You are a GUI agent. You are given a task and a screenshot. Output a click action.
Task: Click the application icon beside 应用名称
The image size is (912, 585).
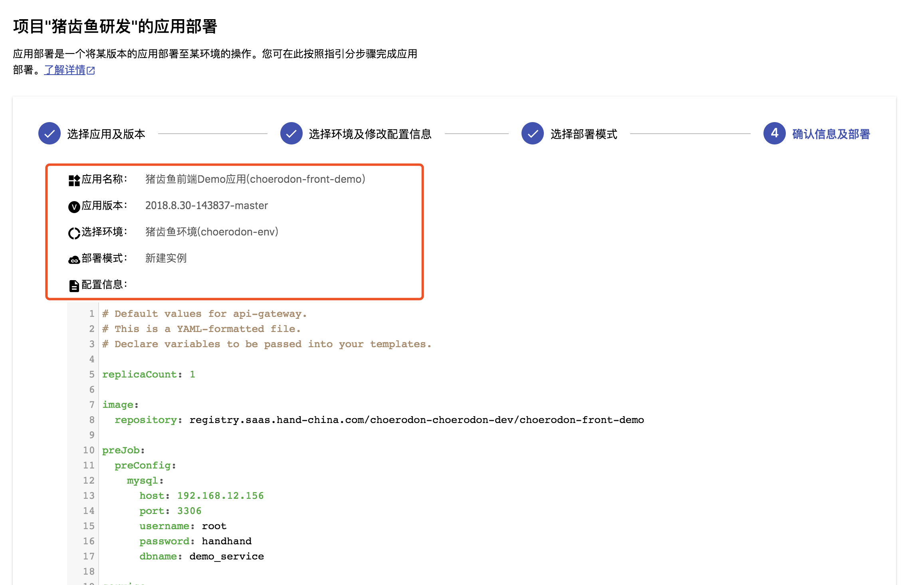click(x=74, y=180)
